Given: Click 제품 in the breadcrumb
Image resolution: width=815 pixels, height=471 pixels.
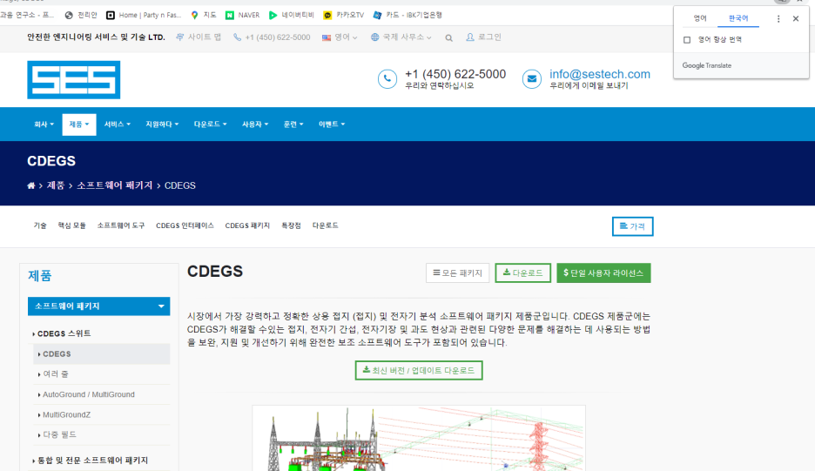Looking at the screenshot, I should click(x=56, y=185).
